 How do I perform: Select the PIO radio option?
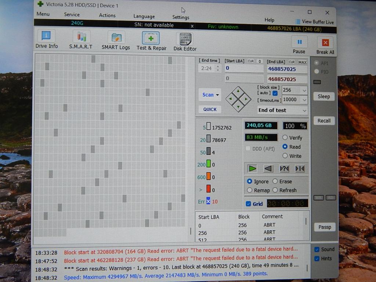[316, 71]
